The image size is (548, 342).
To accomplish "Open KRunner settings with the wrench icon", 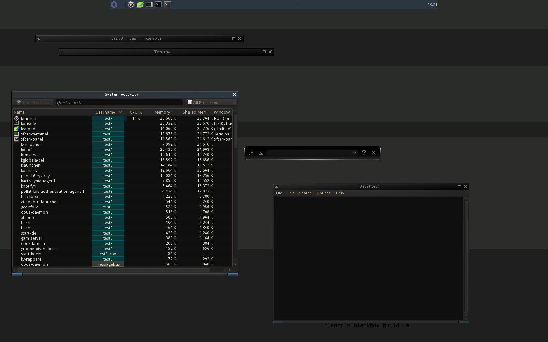I will [251, 153].
